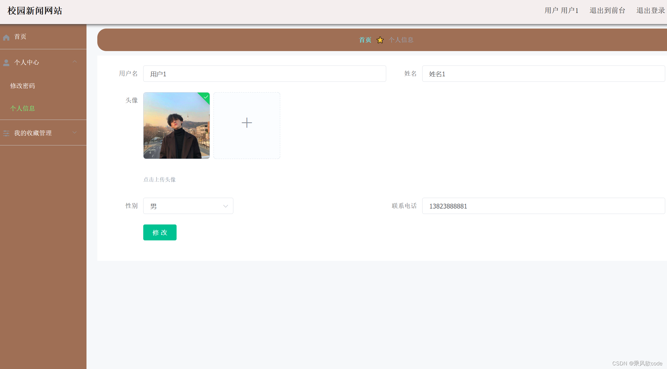Click the plus icon to add a new avatar
The height and width of the screenshot is (369, 667).
[247, 123]
